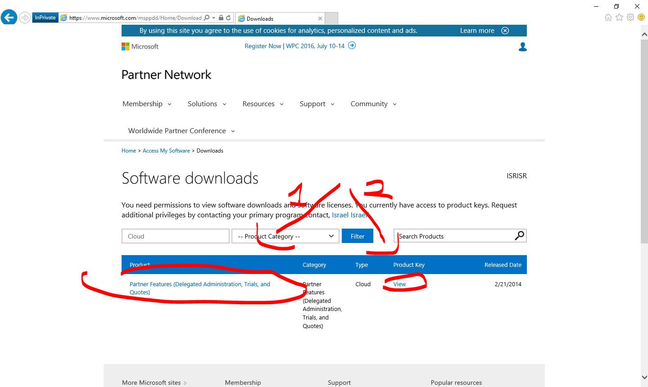
Task: Click the Category column header
Action: [314, 265]
